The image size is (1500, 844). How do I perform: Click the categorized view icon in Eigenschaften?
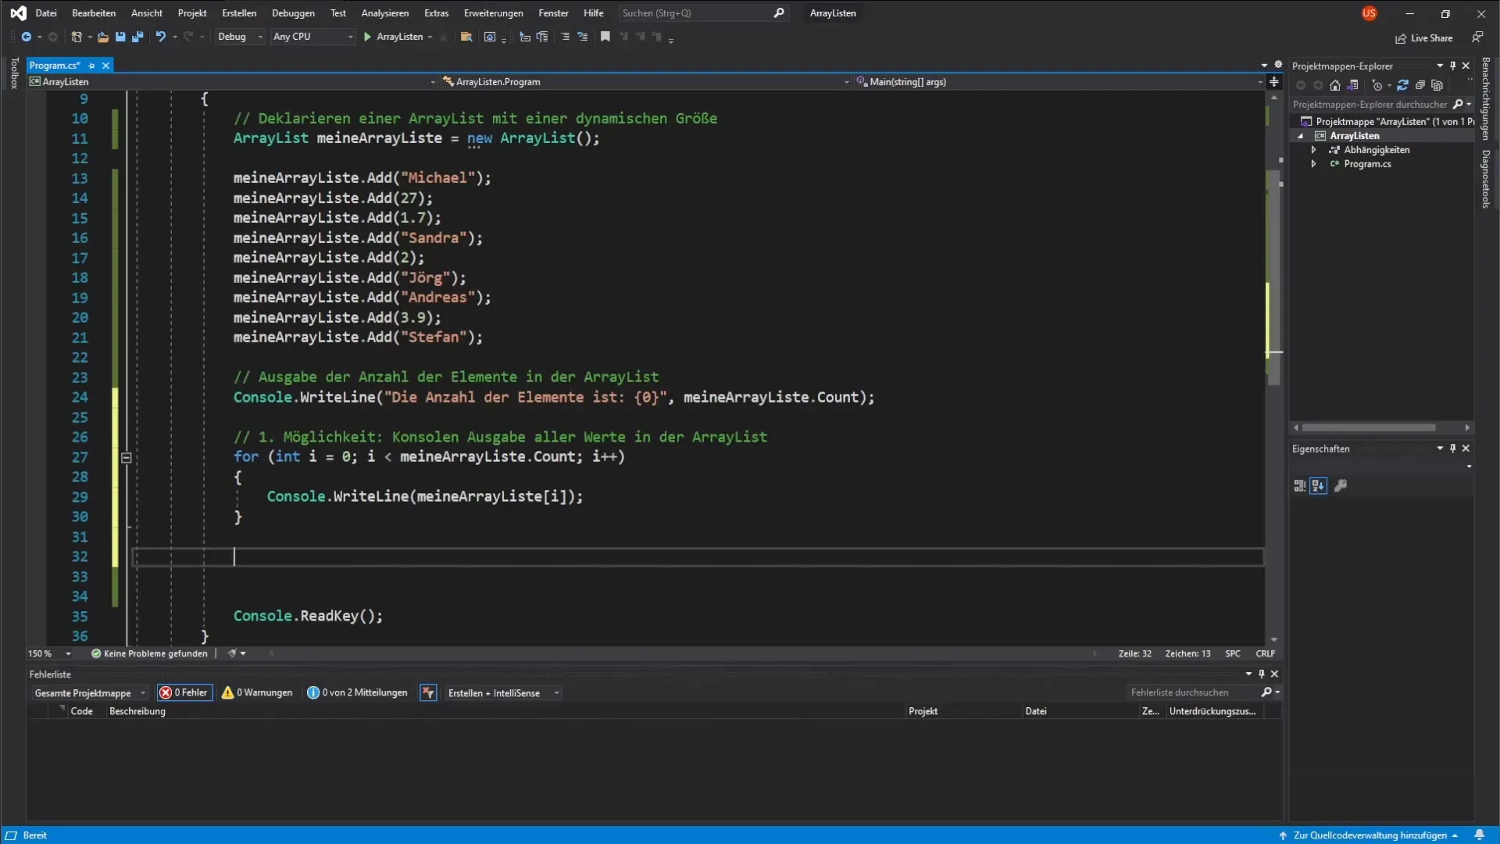point(1299,486)
